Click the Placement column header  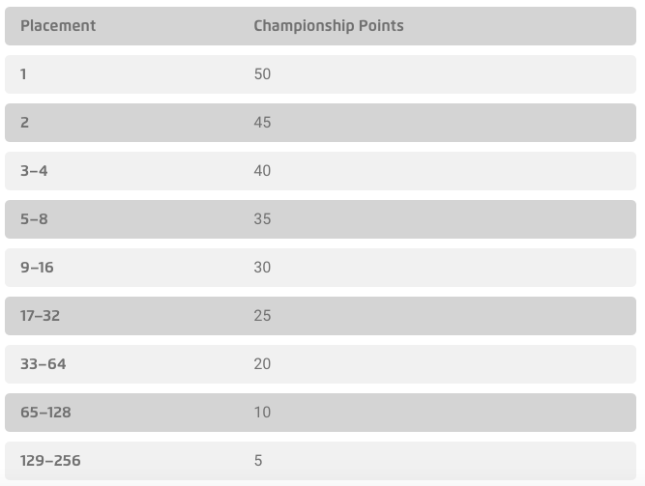pyautogui.click(x=58, y=26)
